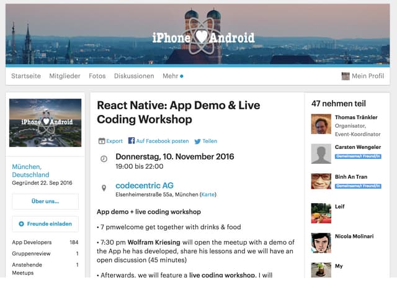Image resolution: width=397 pixels, height=298 pixels.
Task: Switch to the Mitglieder tab
Action: pyautogui.click(x=65, y=76)
